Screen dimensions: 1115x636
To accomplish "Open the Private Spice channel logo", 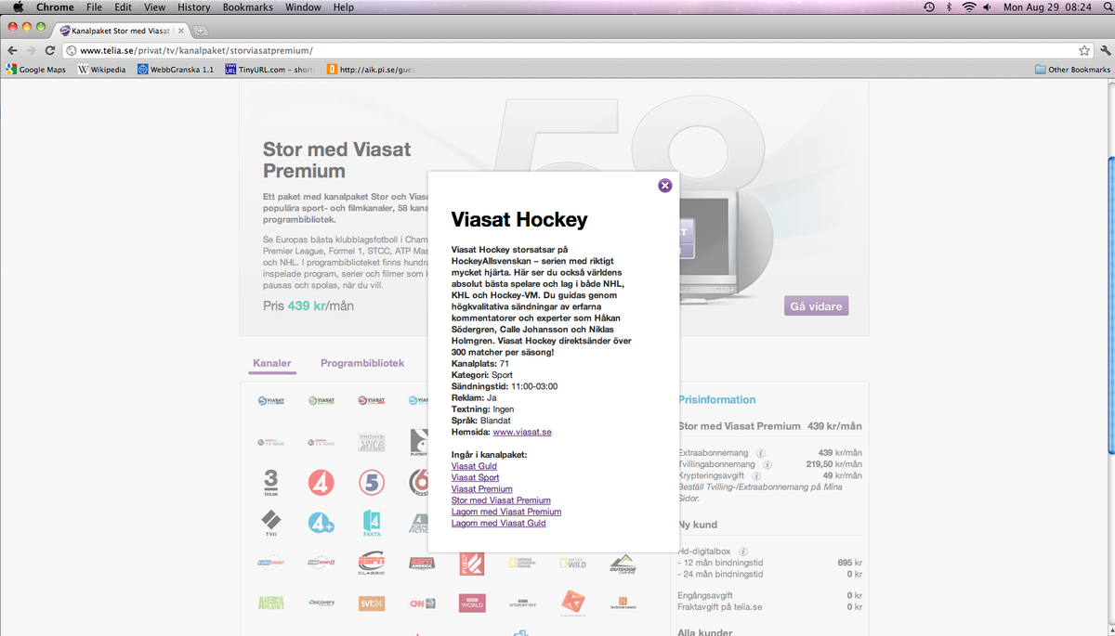I will (371, 443).
